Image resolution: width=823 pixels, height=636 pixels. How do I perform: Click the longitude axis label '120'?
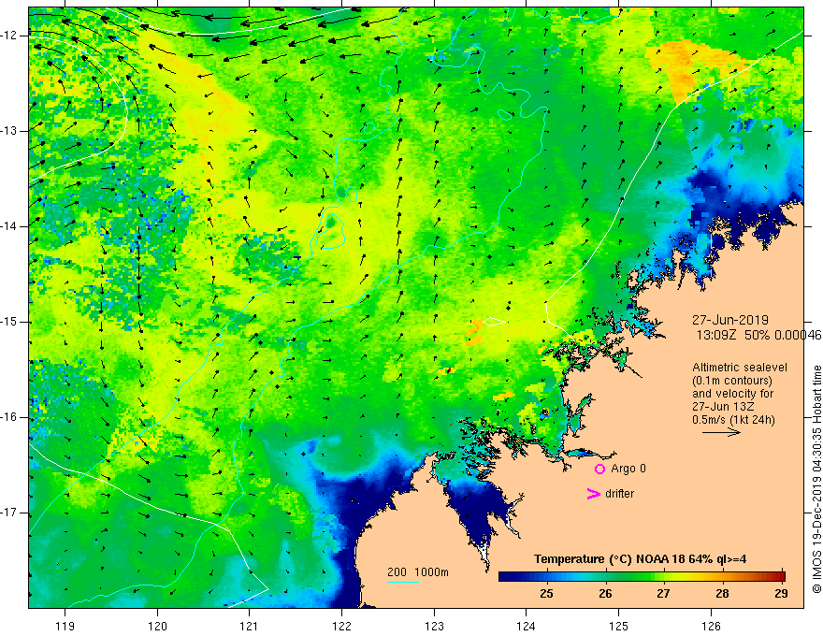pyautogui.click(x=157, y=626)
